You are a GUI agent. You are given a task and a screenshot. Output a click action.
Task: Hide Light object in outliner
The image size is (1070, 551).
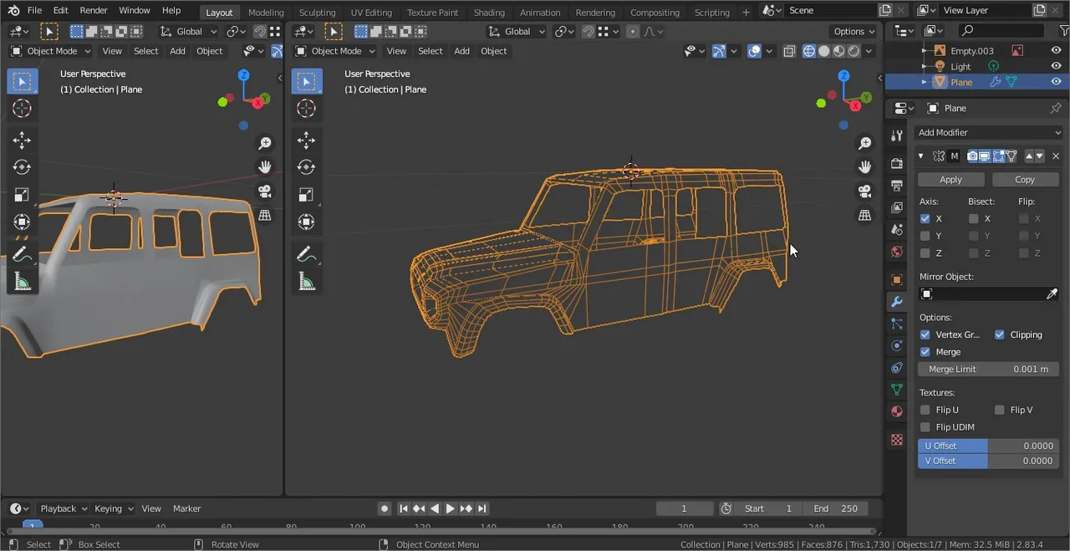1056,66
